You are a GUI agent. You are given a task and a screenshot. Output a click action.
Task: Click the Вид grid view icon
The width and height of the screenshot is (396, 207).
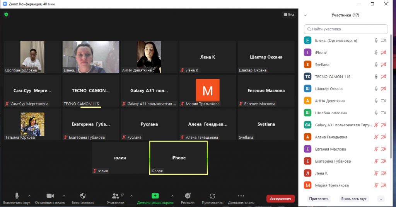[285, 15]
